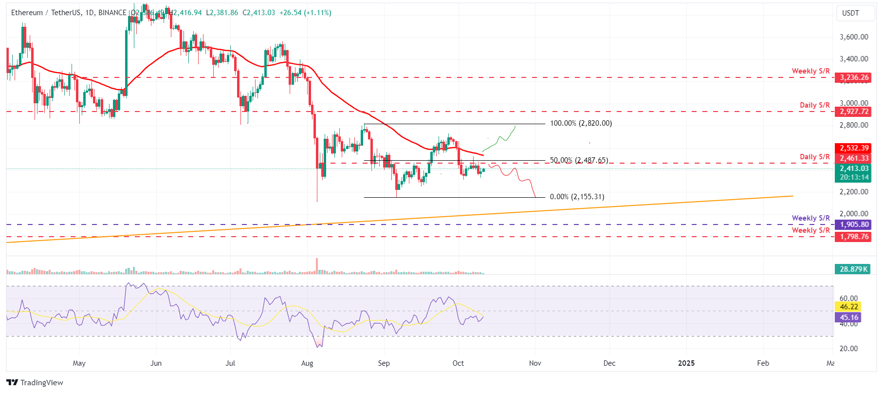Image resolution: width=883 pixels, height=393 pixels.
Task: Click the RSI moving average value 46.22
Action: pyautogui.click(x=849, y=307)
